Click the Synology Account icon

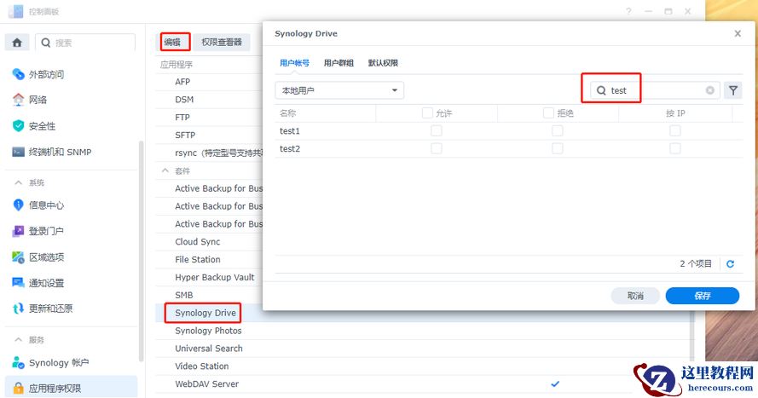tap(18, 362)
